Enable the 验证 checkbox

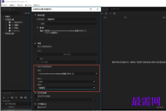[38, 59]
